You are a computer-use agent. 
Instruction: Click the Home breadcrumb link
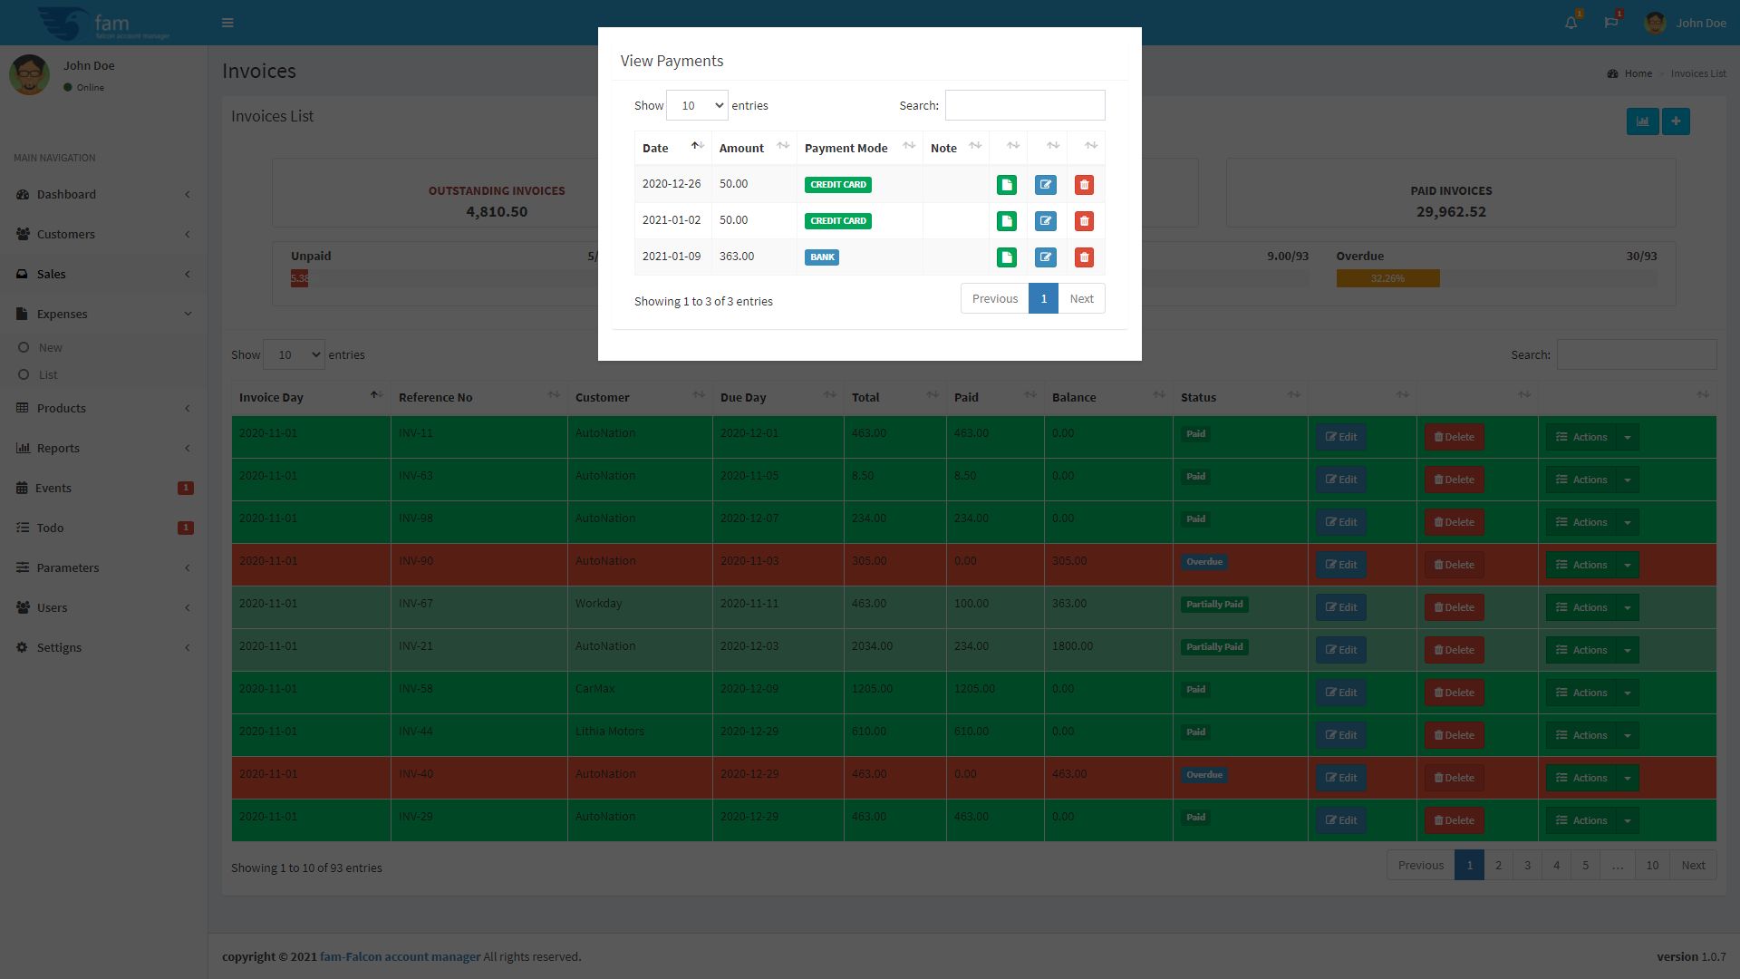1638,73
